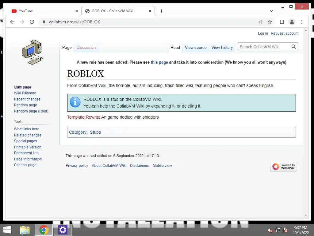The width and height of the screenshot is (314, 236).
Task: Switch to the YouTube tab
Action: pyautogui.click(x=43, y=11)
